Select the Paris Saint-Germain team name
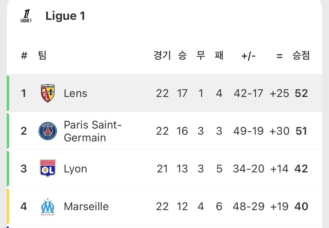Viewport: 329px width, 228px height. 93,131
